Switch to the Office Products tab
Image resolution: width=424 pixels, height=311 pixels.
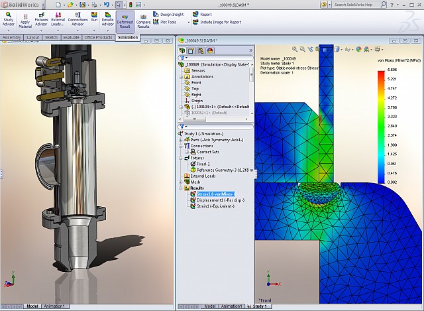[x=98, y=37]
